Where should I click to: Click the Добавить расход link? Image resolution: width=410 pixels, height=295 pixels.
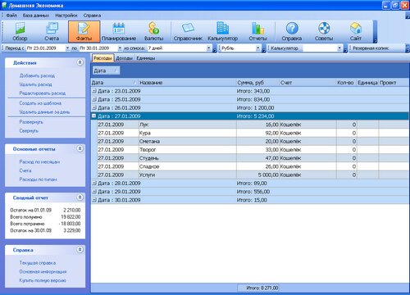click(37, 75)
